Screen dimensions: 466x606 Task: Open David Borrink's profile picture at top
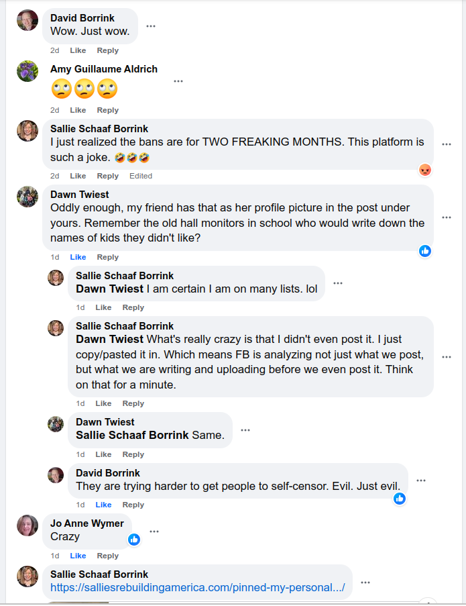[27, 20]
